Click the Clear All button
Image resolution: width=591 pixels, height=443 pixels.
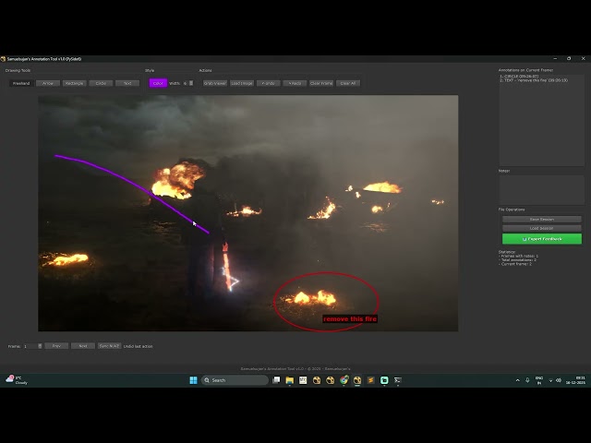point(348,83)
